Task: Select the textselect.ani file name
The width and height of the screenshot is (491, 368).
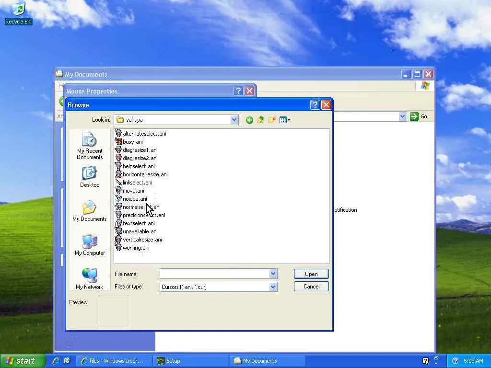Action: 139,223
